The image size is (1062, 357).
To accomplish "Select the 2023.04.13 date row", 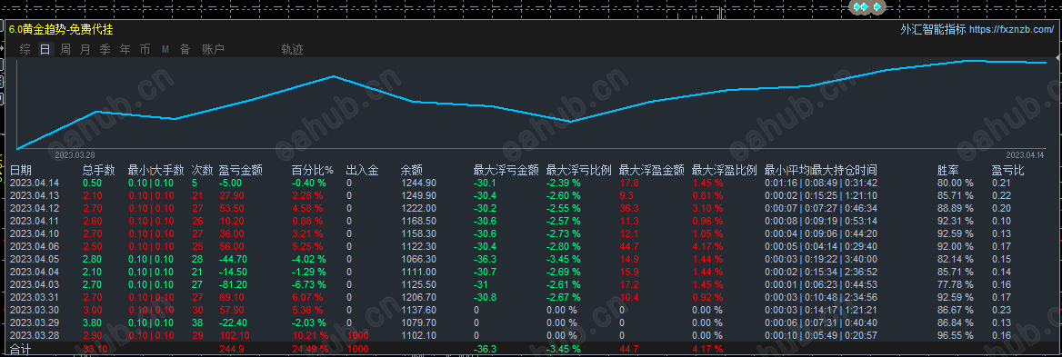I will [x=35, y=195].
